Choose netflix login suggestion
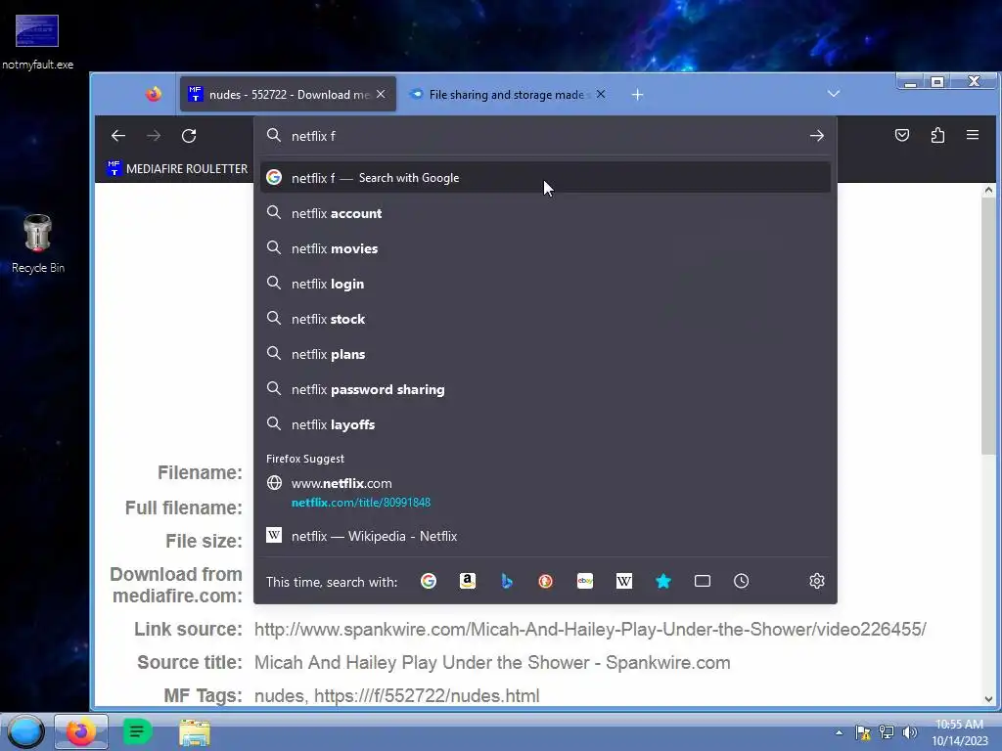This screenshot has width=1002, height=751. point(545,284)
